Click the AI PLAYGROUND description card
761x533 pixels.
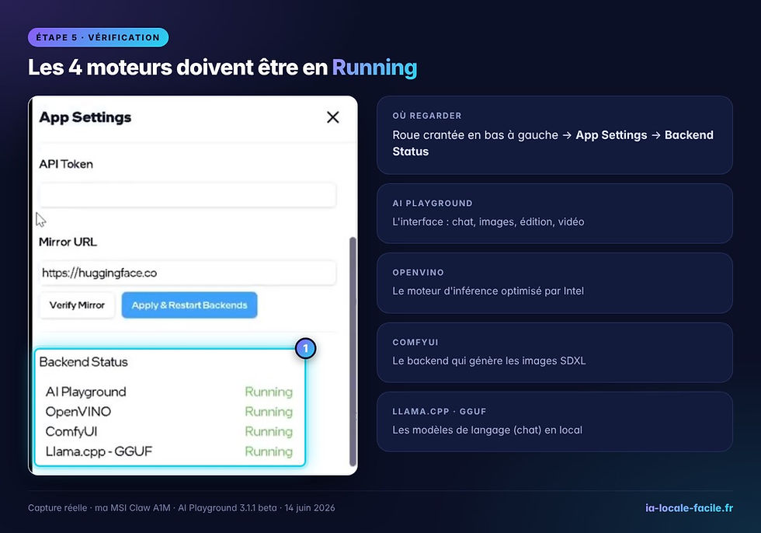pos(554,214)
